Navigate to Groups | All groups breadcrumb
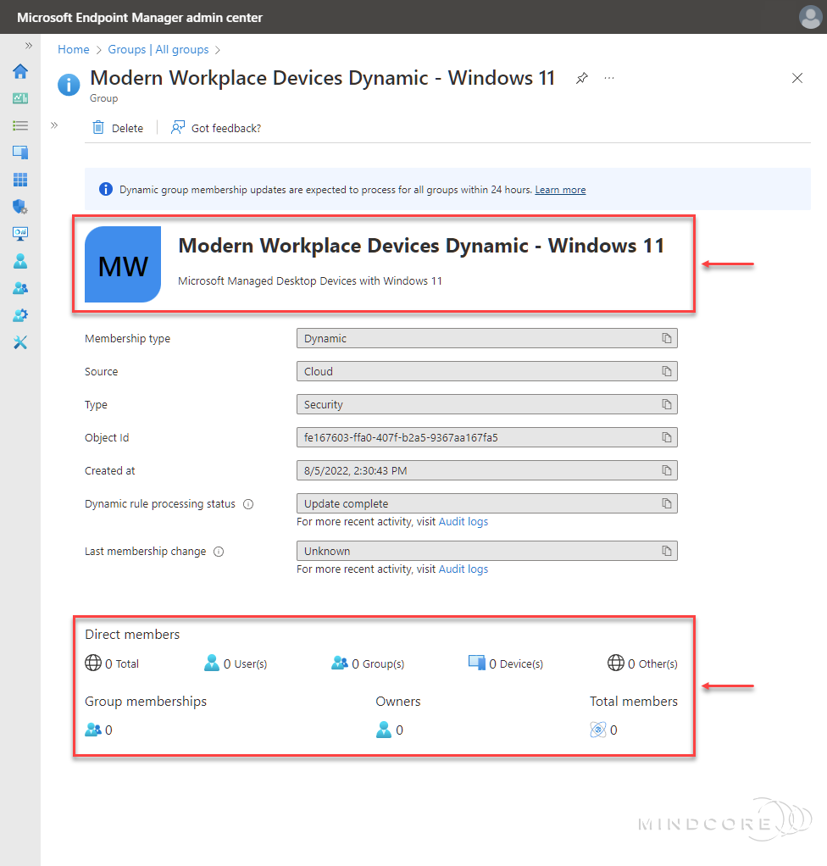Viewport: 827px width, 866px height. click(158, 50)
